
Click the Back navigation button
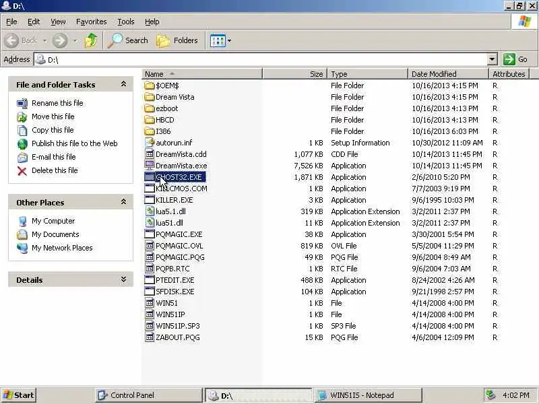click(x=21, y=40)
